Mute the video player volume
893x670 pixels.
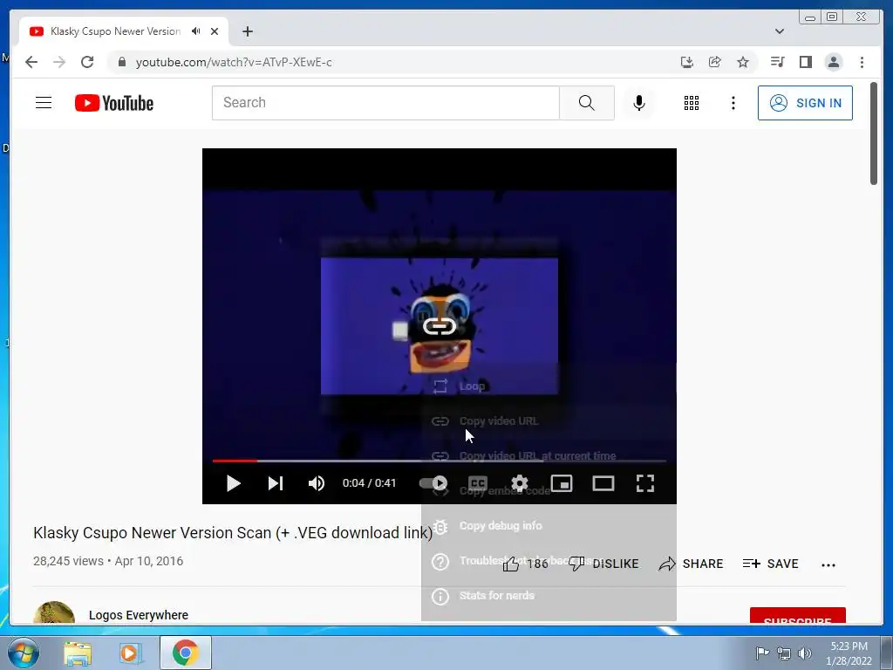pyautogui.click(x=317, y=483)
